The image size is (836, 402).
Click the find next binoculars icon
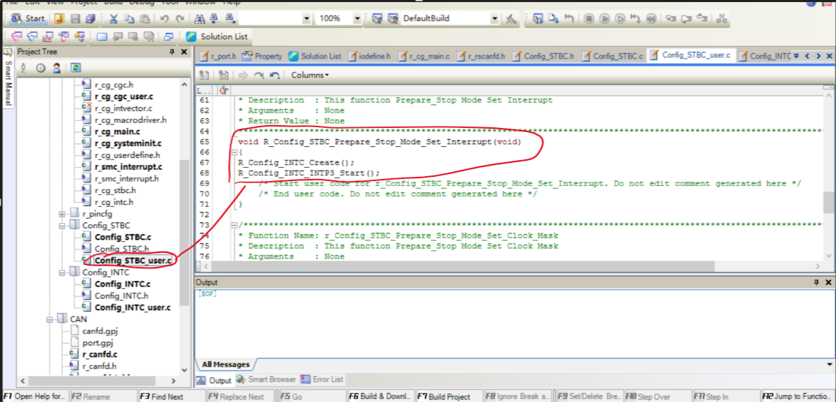tap(230, 18)
